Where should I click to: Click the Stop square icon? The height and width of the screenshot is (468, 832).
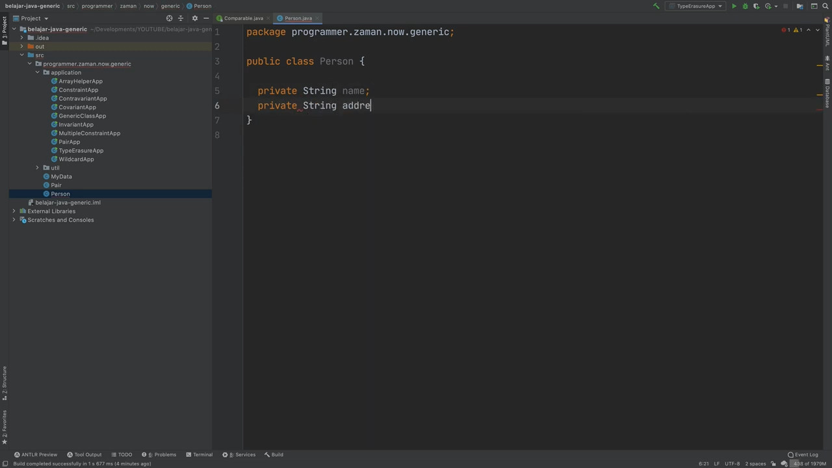pyautogui.click(x=786, y=6)
